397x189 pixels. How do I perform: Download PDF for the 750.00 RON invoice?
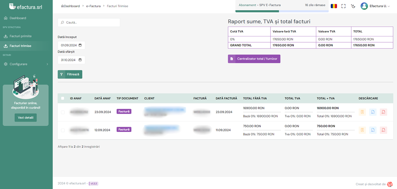pyautogui.click(x=383, y=130)
